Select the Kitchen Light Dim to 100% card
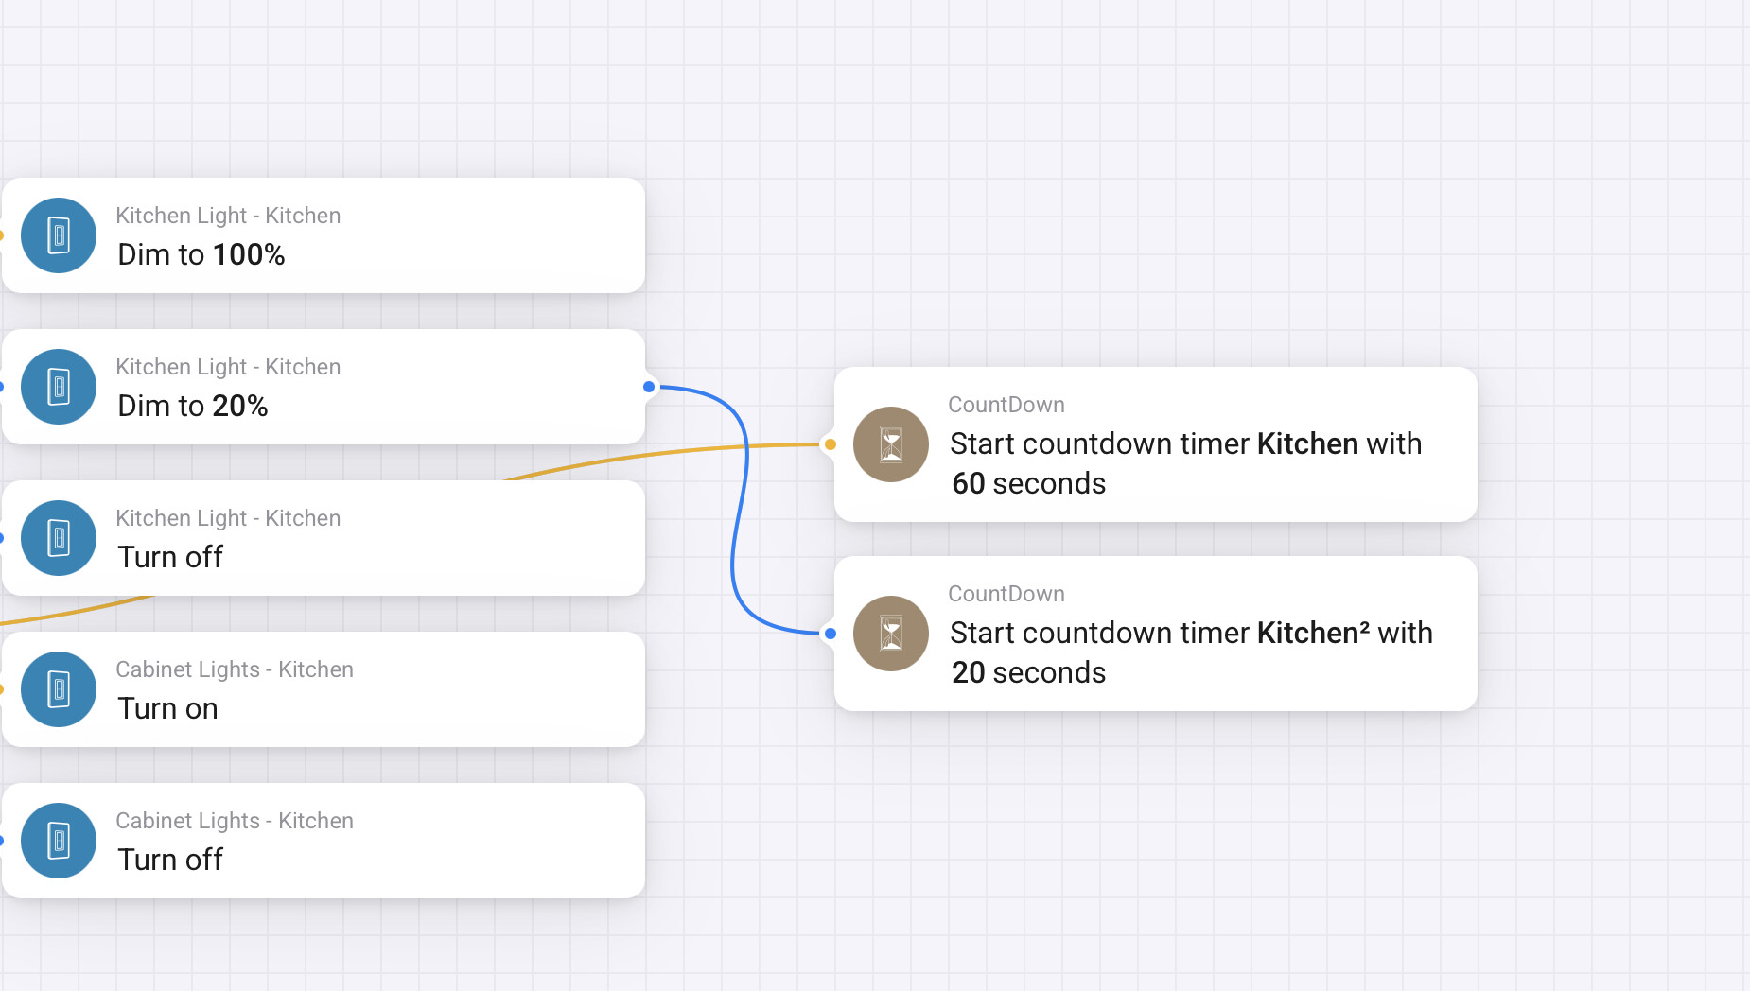 [324, 235]
